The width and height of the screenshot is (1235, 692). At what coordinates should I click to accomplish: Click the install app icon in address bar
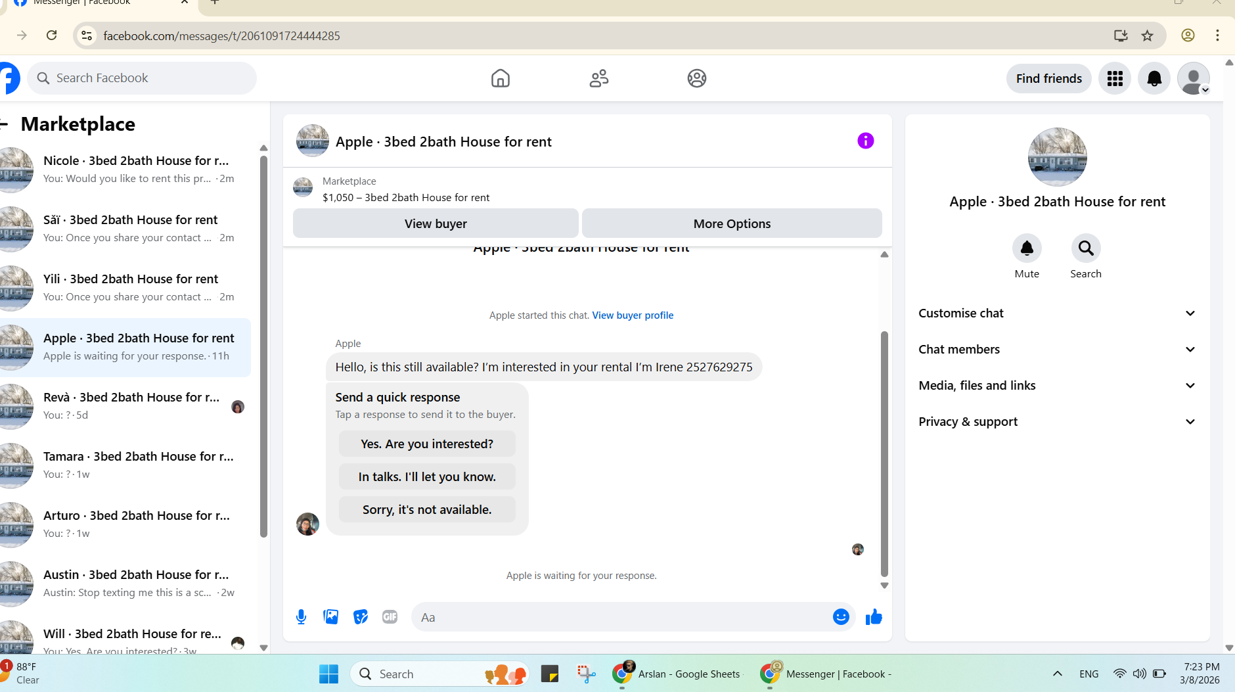(x=1121, y=35)
